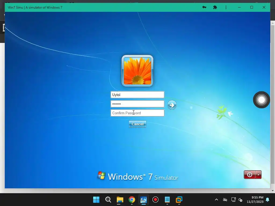Focus the masked password field
275x206 pixels.
137,104
